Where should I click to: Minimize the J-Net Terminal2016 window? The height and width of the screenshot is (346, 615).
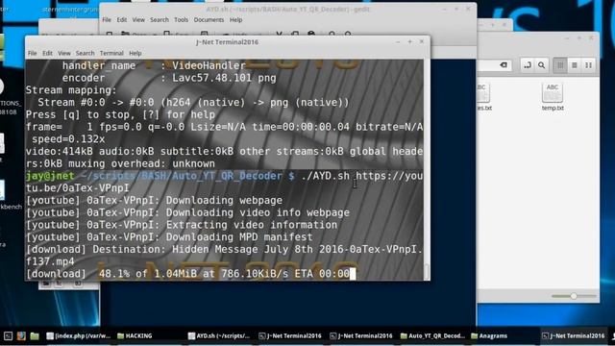click(x=398, y=41)
